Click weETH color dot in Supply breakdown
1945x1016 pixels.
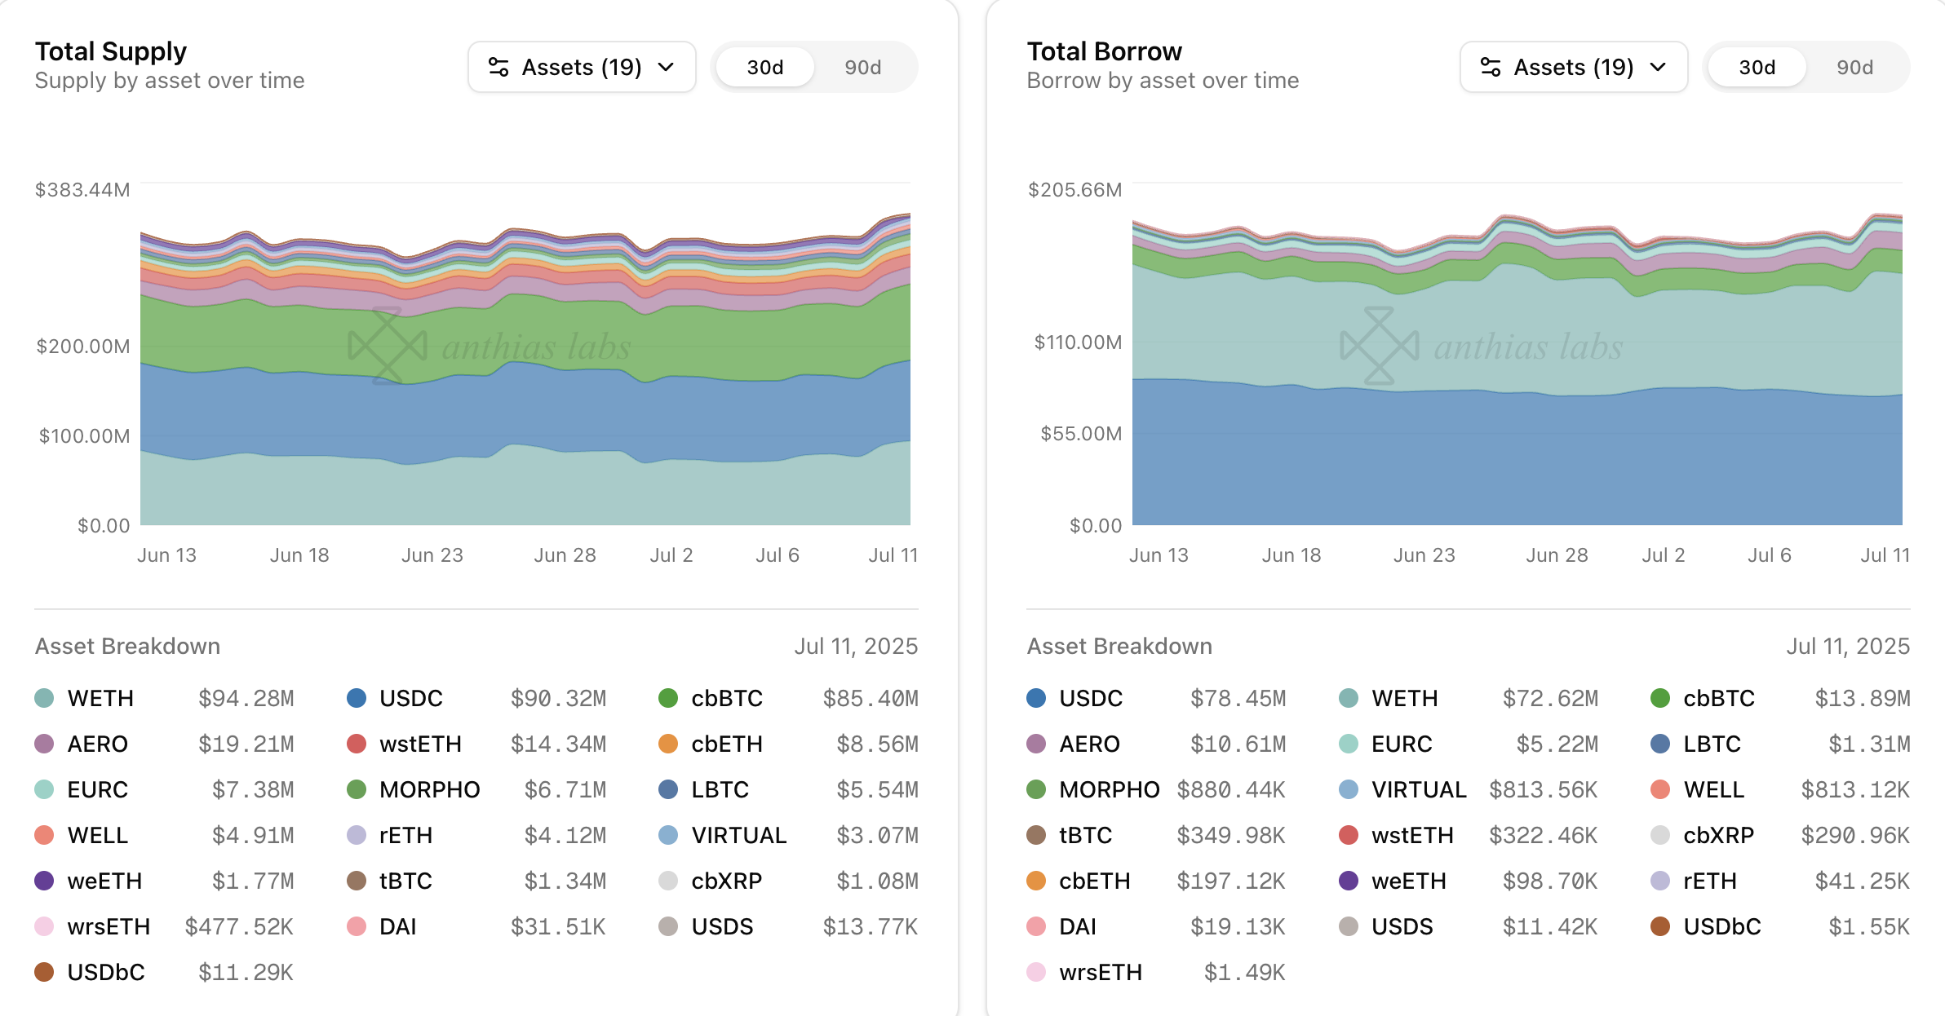(44, 881)
